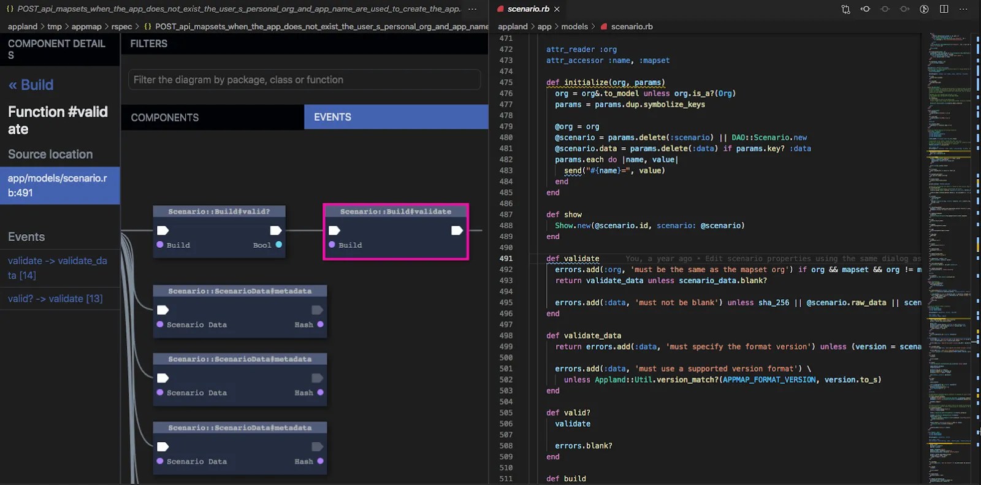Image resolution: width=981 pixels, height=485 pixels.
Task: Click breadcrumb 'rspec' in left path
Action: tap(121, 26)
